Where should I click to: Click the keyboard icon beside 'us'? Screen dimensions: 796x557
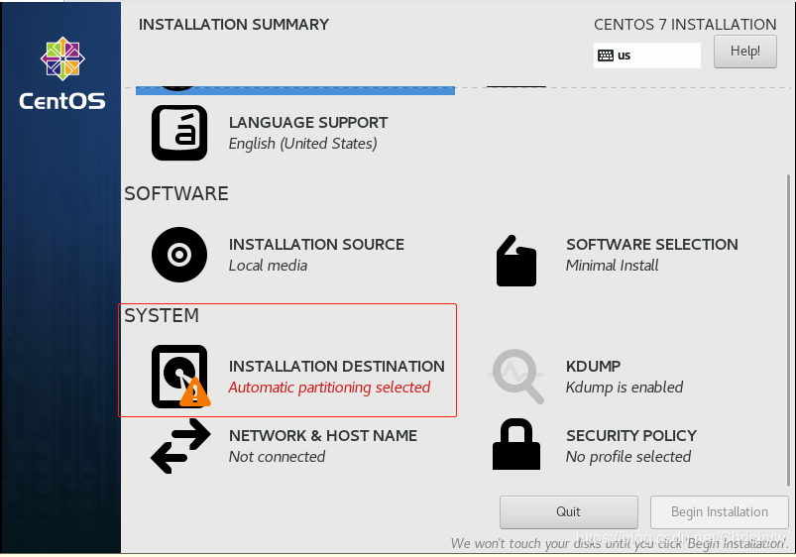pos(605,56)
